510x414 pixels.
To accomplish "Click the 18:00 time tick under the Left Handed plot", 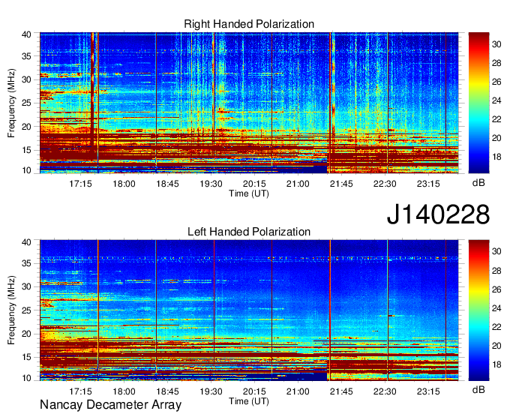I will point(124,391).
